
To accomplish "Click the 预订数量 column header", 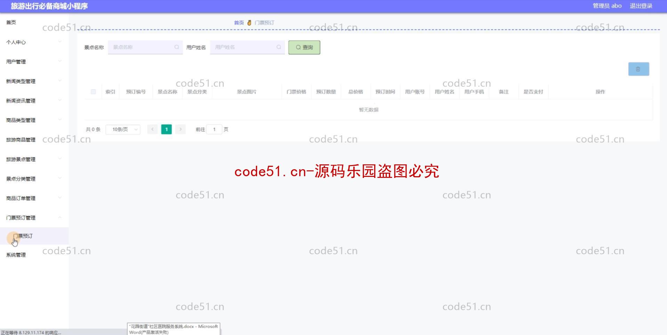I will [x=326, y=92].
